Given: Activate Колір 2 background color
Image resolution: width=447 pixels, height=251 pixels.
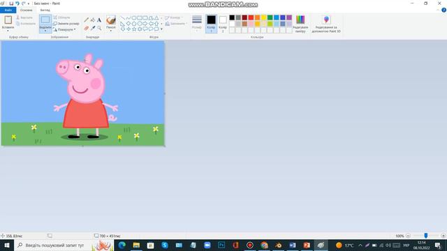Looking at the screenshot, I should (223, 24).
